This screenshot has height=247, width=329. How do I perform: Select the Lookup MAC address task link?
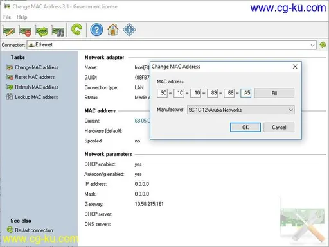pyautogui.click(x=37, y=97)
